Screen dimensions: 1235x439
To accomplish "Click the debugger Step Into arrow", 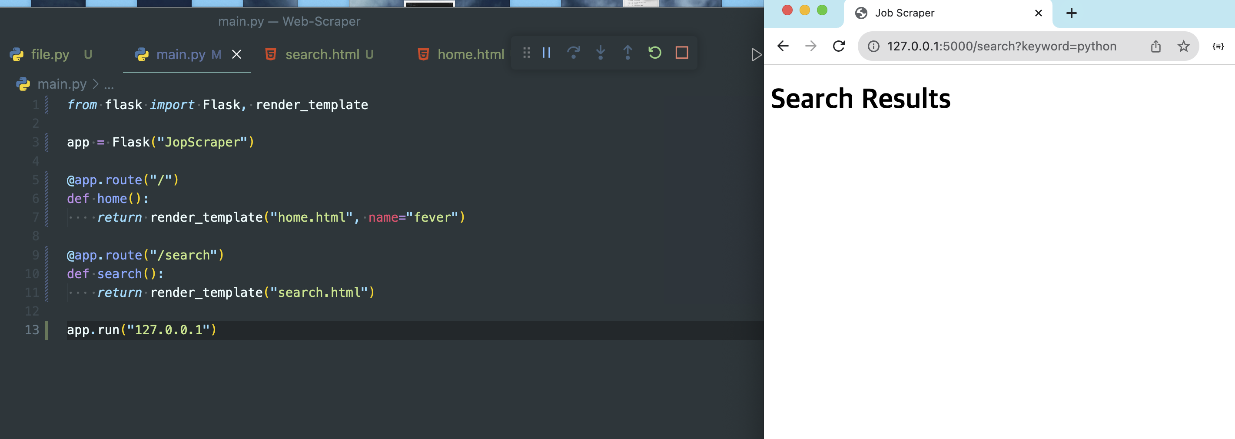I will (600, 53).
